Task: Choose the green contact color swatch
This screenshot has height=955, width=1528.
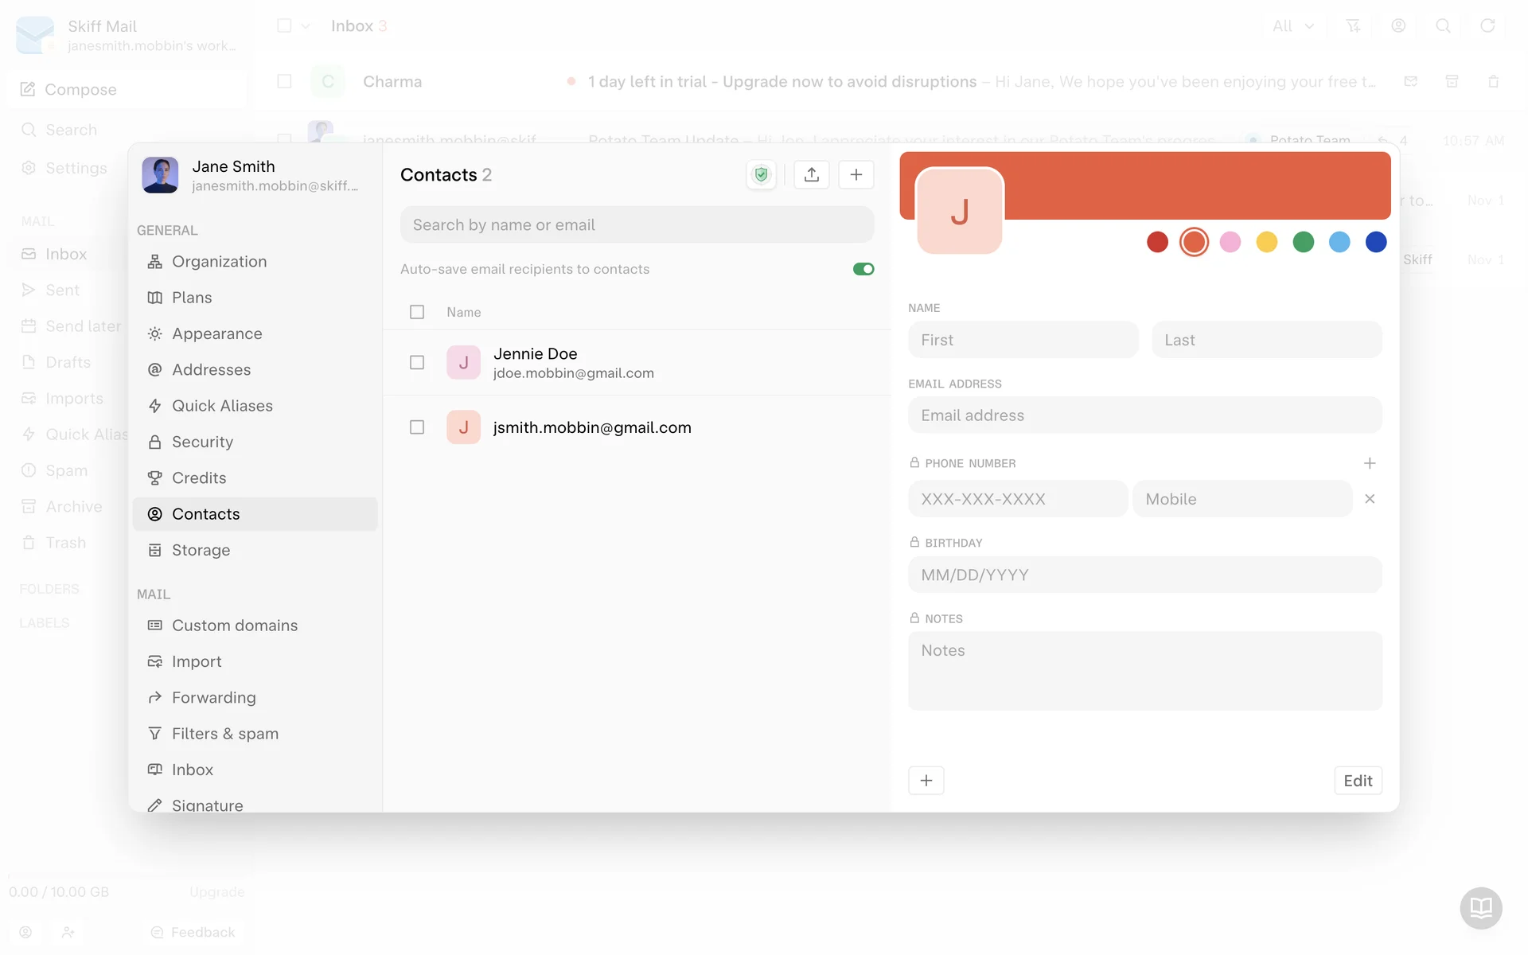Action: 1303,242
